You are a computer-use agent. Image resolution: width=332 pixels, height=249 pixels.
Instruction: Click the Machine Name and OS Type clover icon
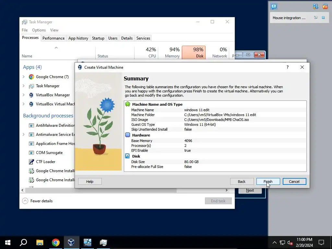point(128,104)
